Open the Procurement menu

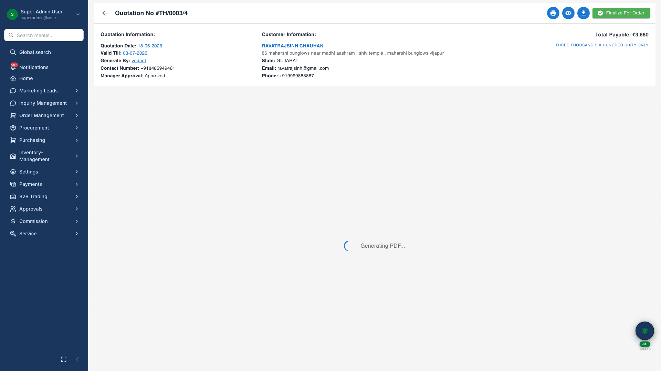click(x=44, y=128)
